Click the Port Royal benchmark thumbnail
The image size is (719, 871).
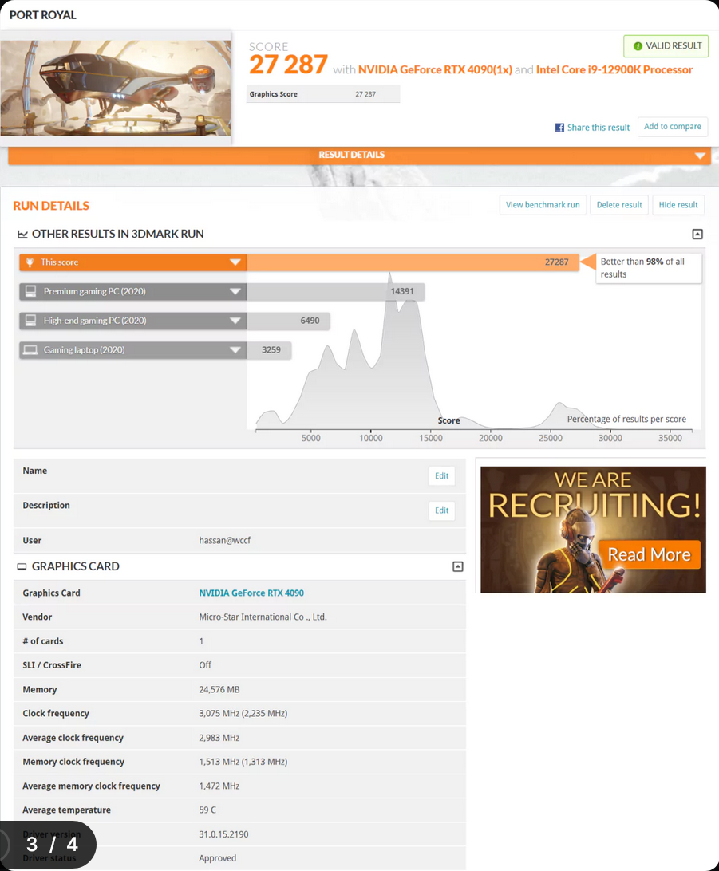coord(116,88)
